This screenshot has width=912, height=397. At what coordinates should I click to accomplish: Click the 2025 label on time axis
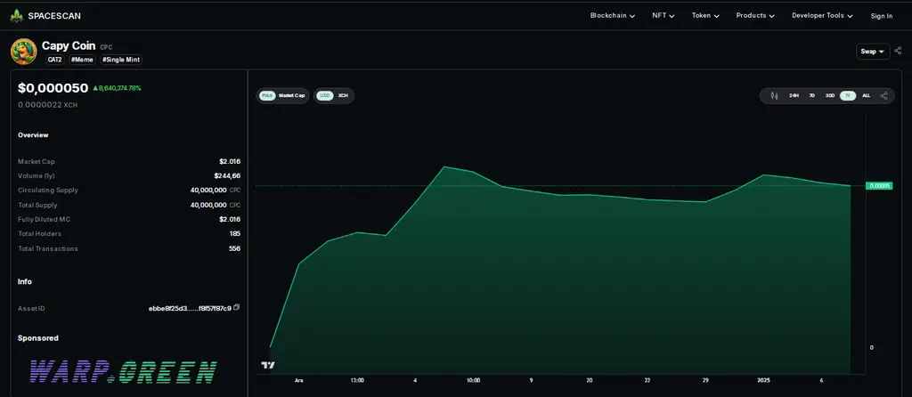pyautogui.click(x=762, y=380)
